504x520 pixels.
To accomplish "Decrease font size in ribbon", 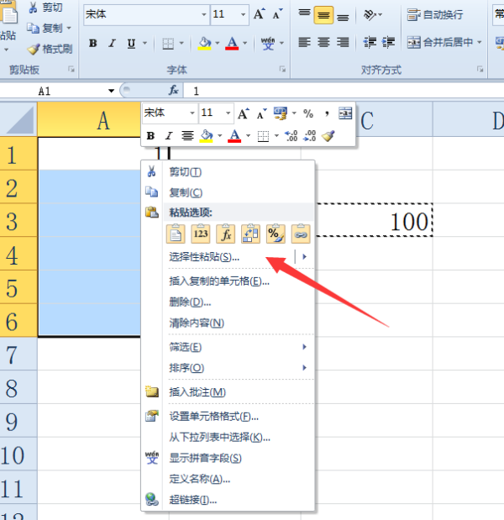I will coord(277,14).
